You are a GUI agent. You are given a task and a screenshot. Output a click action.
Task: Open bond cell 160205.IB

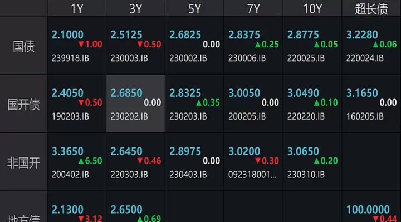(x=371, y=103)
